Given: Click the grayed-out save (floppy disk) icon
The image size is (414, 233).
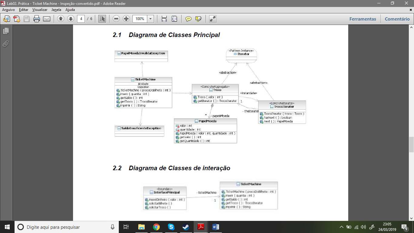Looking at the screenshot, I should [x=27, y=19].
